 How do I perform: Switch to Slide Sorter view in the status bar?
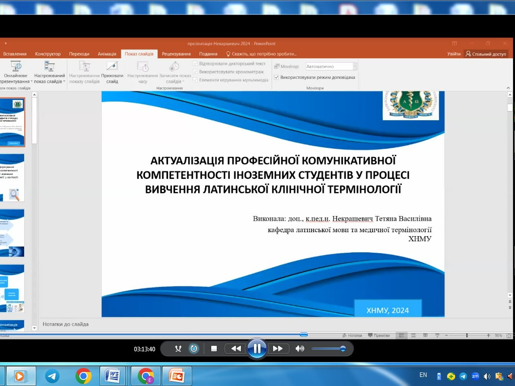click(x=413, y=335)
